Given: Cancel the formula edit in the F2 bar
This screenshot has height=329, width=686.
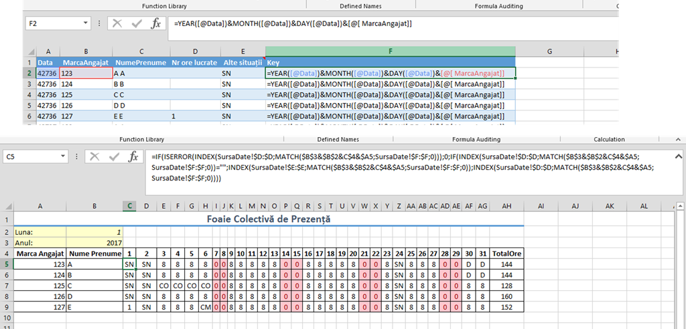Looking at the screenshot, I should point(117,23).
